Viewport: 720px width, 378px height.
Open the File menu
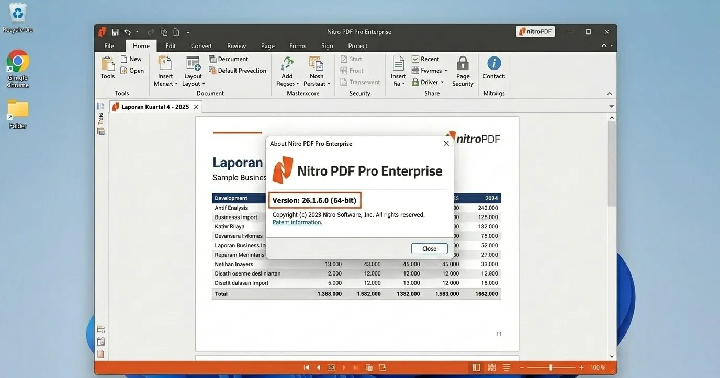[109, 46]
